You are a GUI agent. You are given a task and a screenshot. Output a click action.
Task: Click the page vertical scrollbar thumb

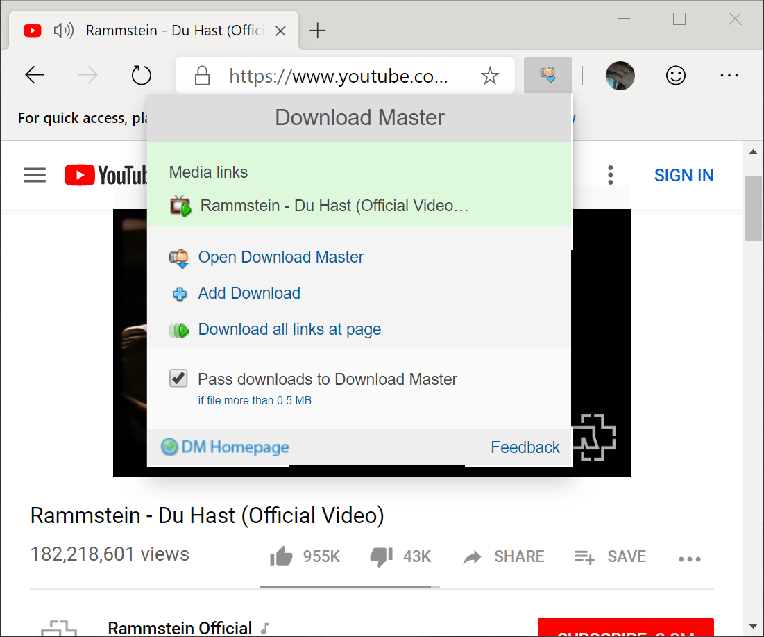[754, 209]
